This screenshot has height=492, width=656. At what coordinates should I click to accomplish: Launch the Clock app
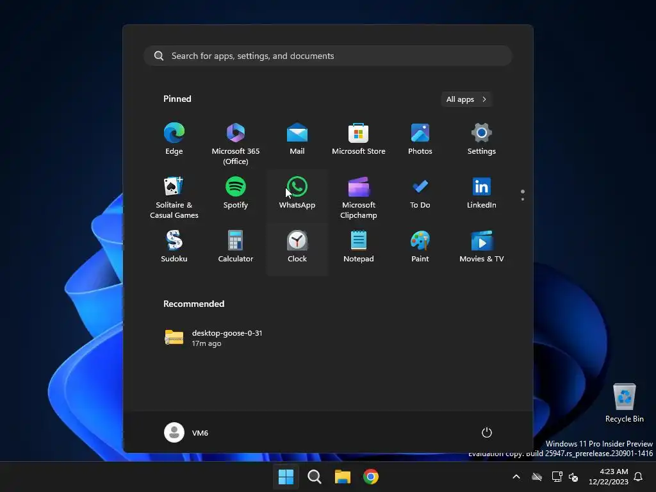(297, 247)
